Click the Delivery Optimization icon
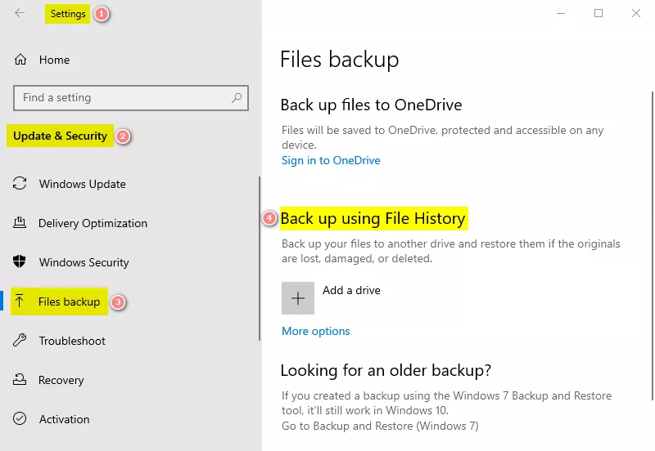This screenshot has height=451, width=655. click(20, 222)
